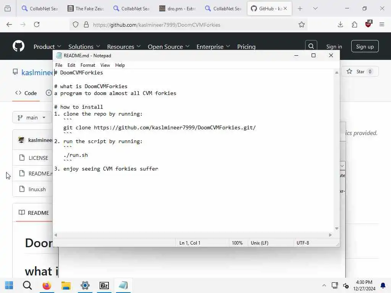Open the LICENSE file on GitHub
Viewport: 391px width, 293px height.
39,158
